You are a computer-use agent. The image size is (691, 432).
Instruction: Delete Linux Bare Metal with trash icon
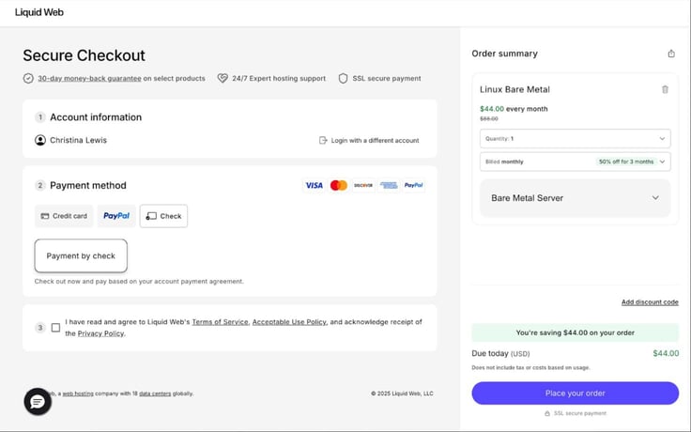click(x=665, y=89)
